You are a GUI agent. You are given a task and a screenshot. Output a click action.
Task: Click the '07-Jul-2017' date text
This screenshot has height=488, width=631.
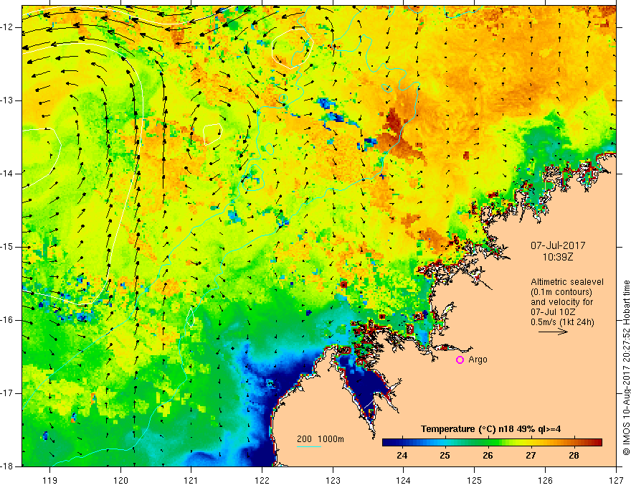click(558, 245)
